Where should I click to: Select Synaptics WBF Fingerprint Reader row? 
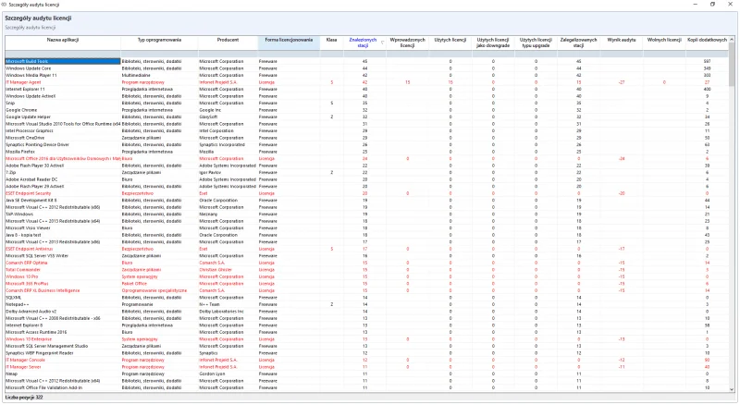pos(366,353)
